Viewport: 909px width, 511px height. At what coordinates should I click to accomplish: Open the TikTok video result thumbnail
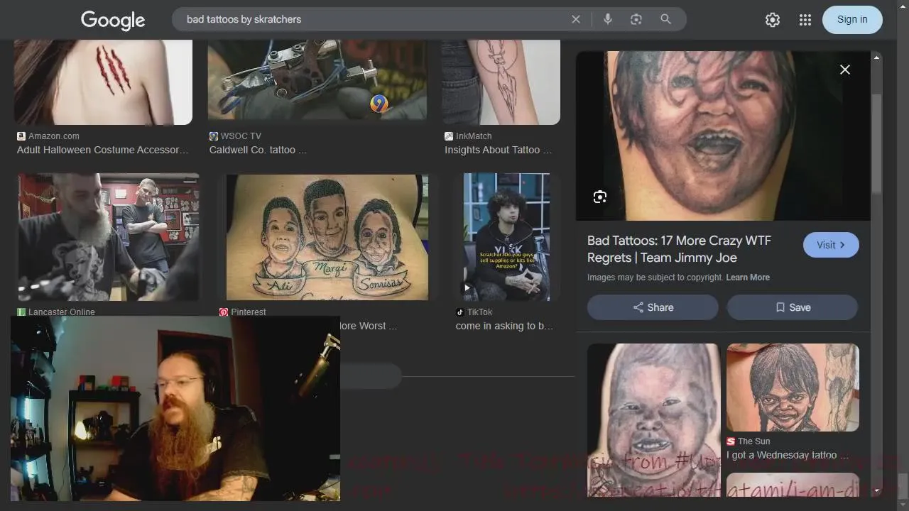pos(506,237)
